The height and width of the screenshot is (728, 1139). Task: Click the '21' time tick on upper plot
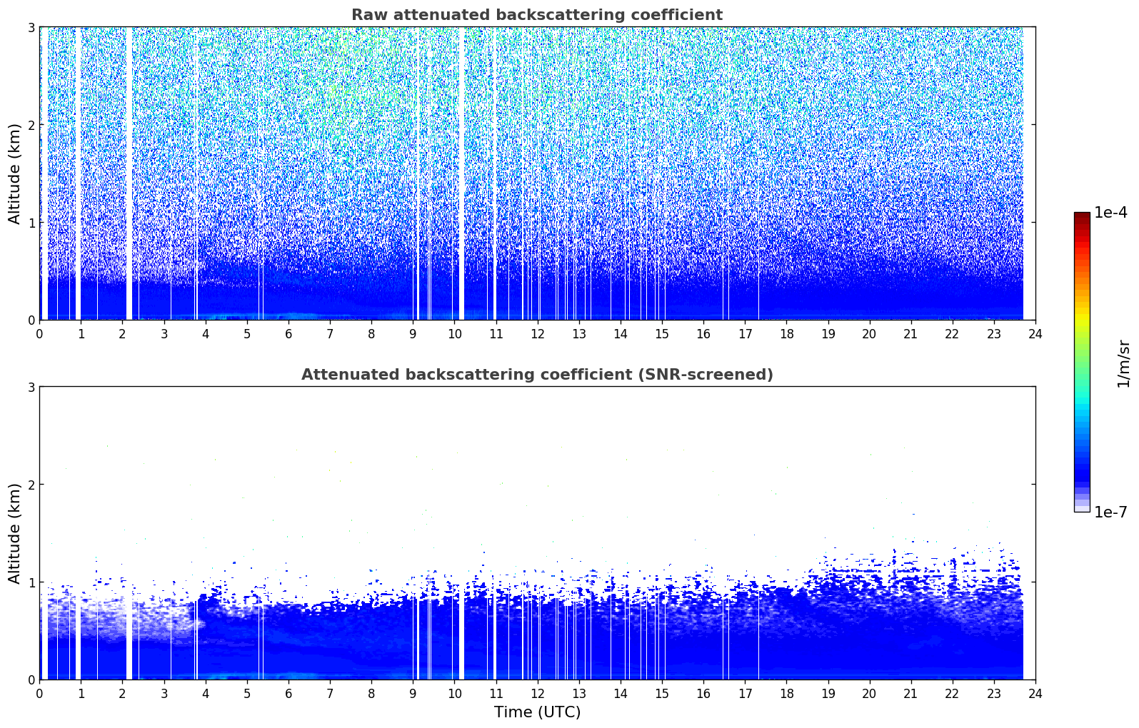[x=910, y=334]
